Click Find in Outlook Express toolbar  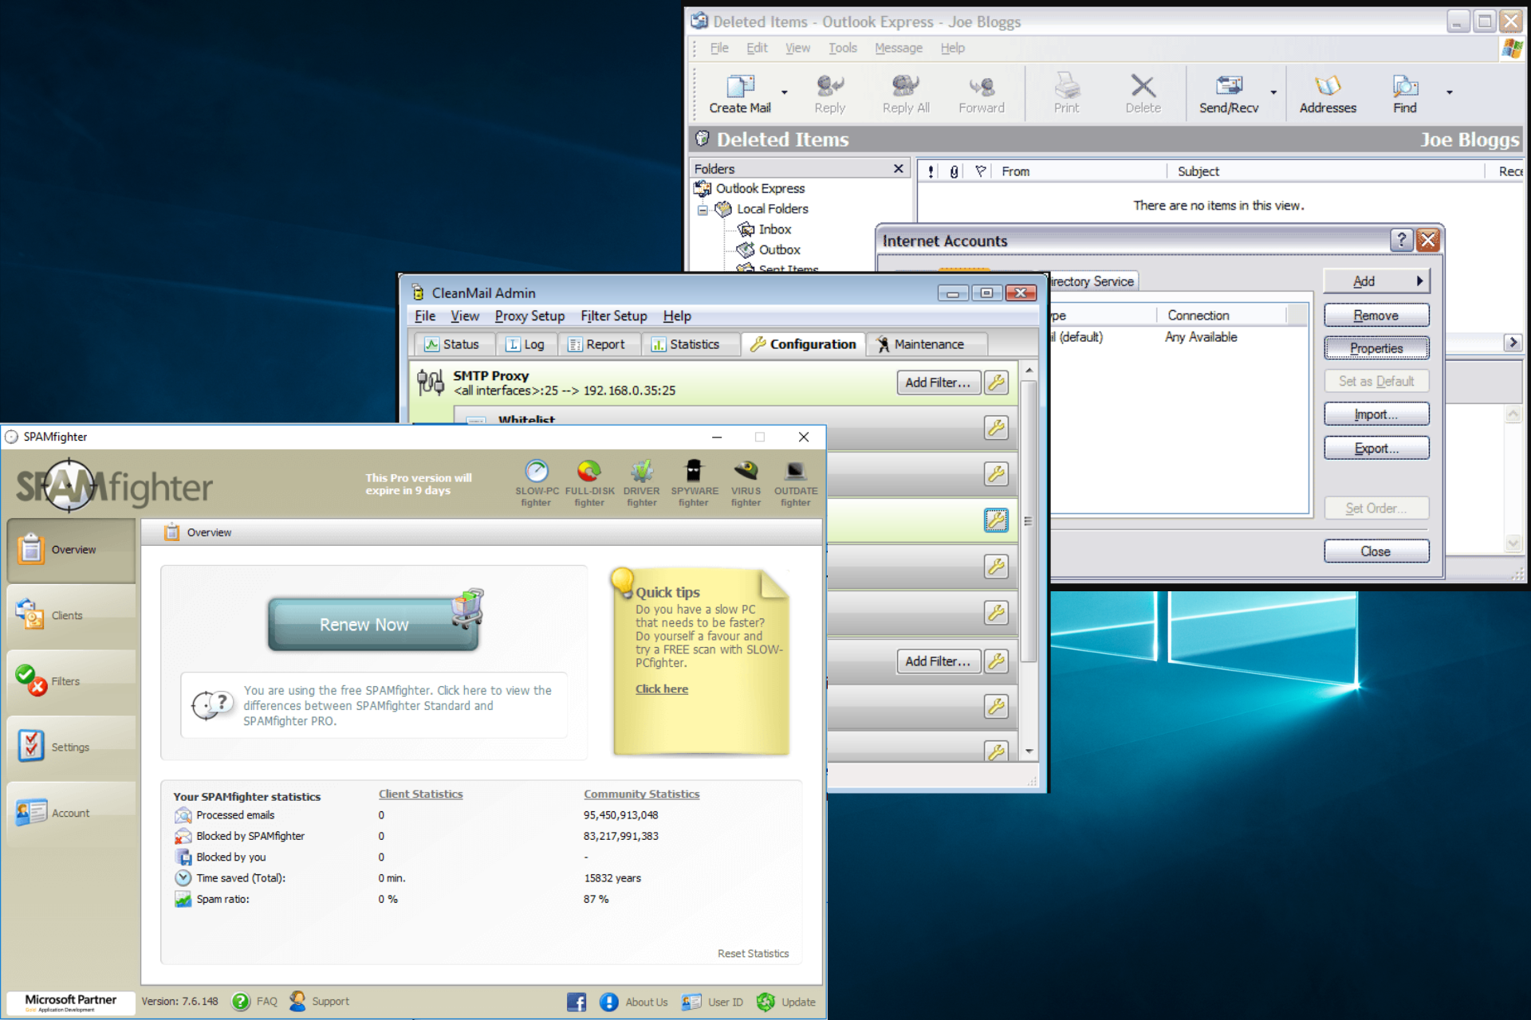(x=1405, y=94)
